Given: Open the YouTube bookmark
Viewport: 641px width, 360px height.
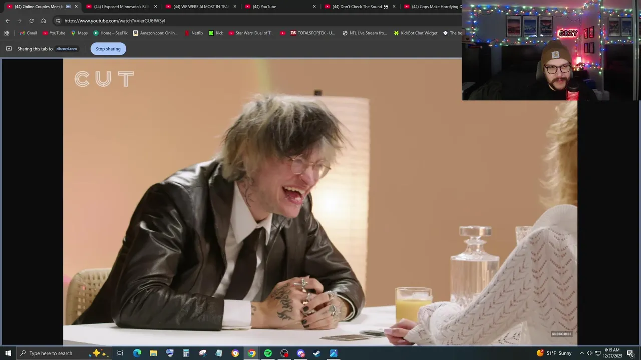Looking at the screenshot, I should click(54, 33).
